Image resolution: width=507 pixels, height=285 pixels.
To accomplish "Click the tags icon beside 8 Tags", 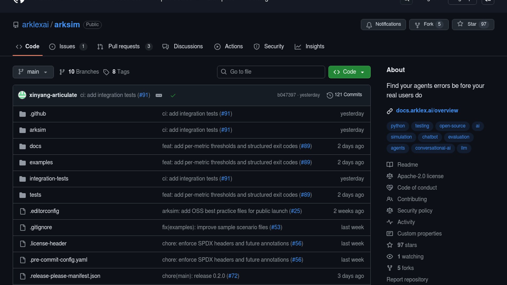I will tap(106, 72).
